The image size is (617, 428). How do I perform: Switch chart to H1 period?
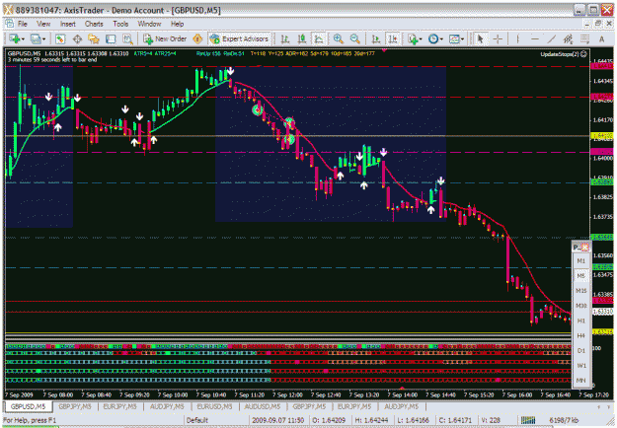(x=581, y=321)
